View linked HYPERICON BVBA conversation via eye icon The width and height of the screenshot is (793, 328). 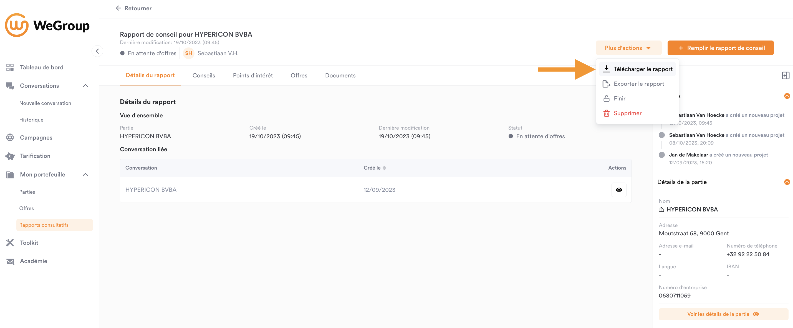tap(618, 190)
